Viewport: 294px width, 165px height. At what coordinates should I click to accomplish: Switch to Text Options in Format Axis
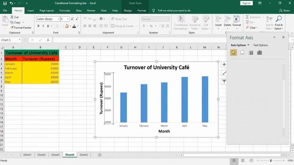[260, 45]
